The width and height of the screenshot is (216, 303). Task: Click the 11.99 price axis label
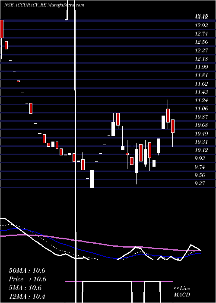click(201, 67)
